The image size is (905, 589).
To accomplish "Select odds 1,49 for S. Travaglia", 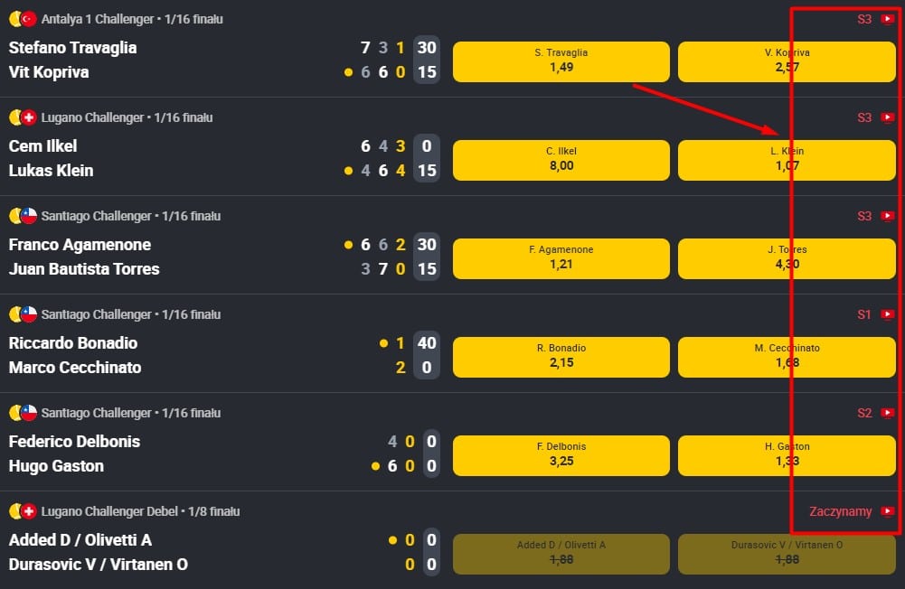I will (561, 60).
